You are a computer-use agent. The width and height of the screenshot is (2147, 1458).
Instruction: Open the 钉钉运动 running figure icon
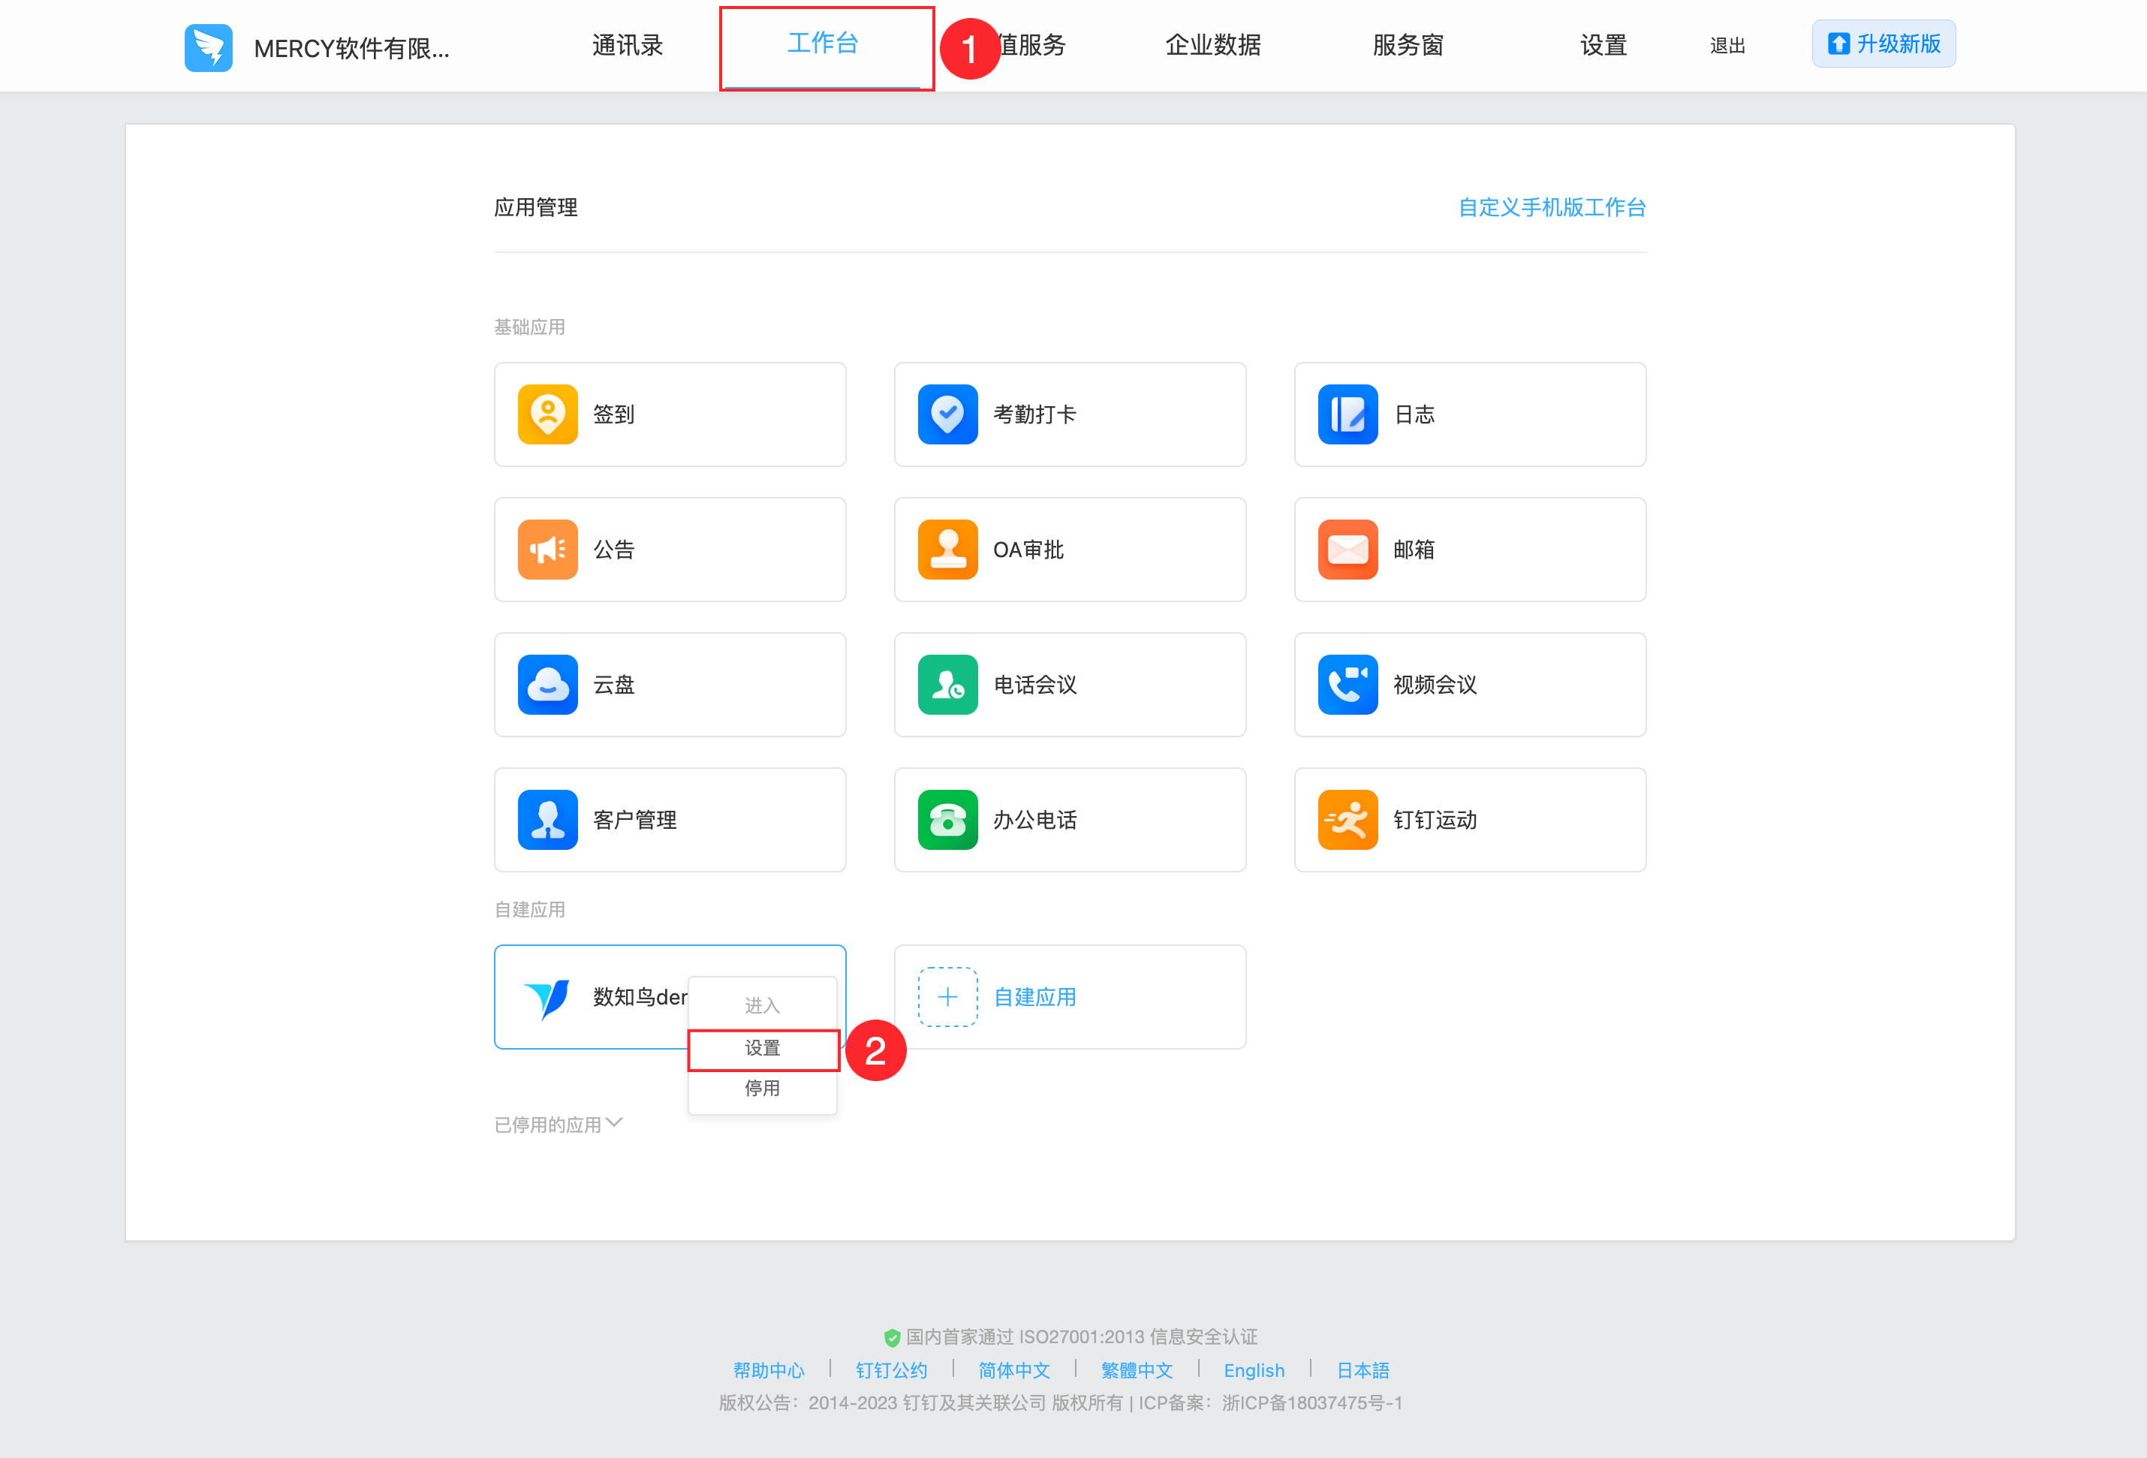(1347, 818)
